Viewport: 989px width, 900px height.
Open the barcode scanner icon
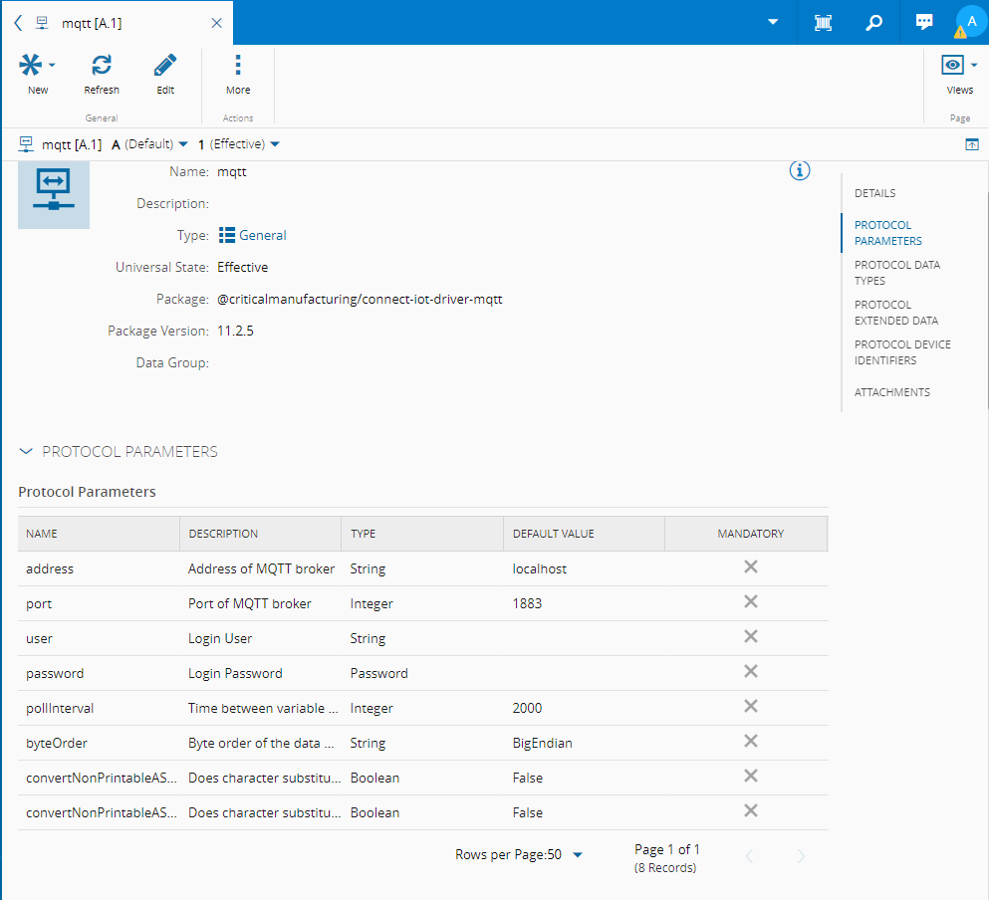tap(824, 22)
